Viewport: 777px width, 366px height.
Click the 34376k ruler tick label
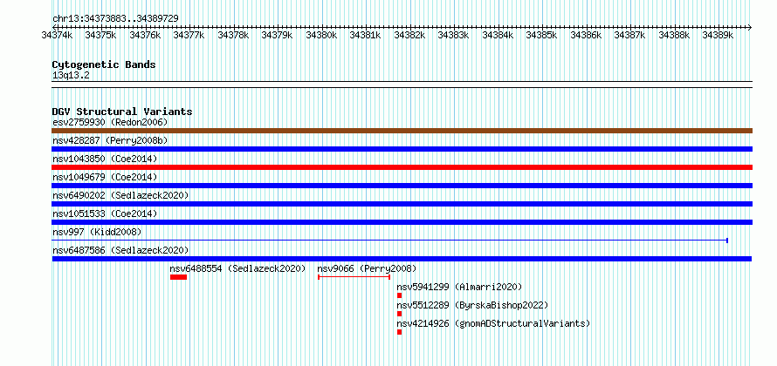tap(145, 35)
